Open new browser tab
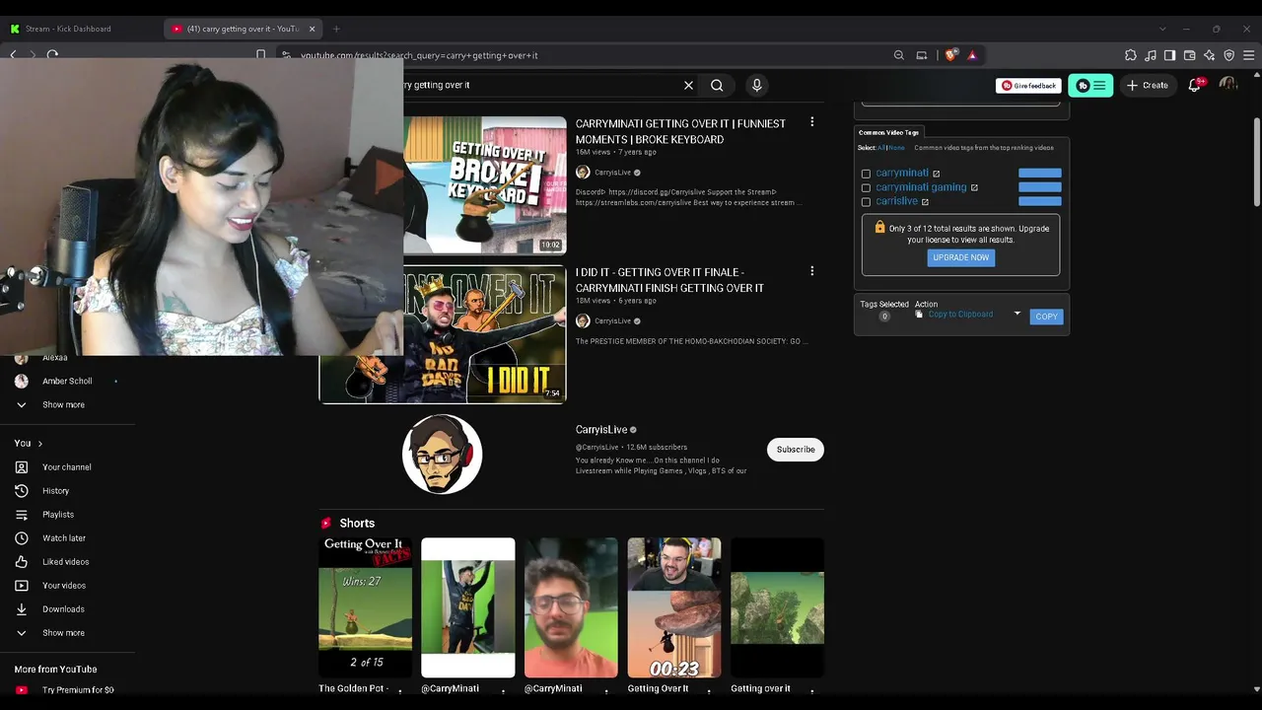The image size is (1262, 710). tap(336, 29)
